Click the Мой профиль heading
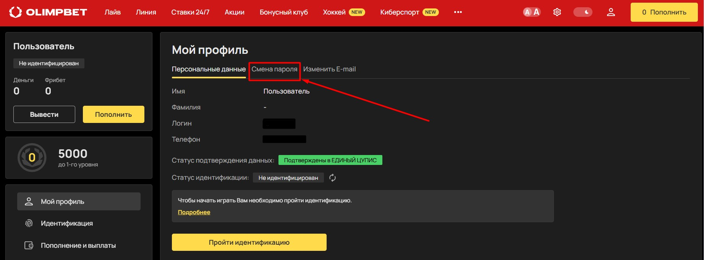Image resolution: width=704 pixels, height=260 pixels. click(x=210, y=50)
